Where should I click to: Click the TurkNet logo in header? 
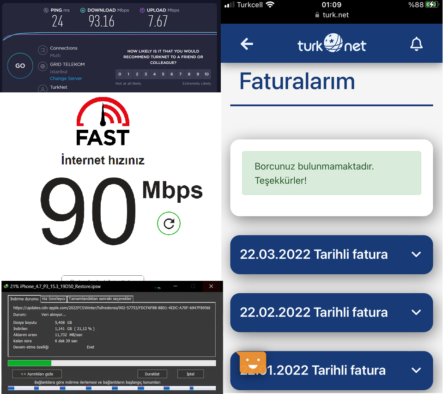[x=332, y=43]
